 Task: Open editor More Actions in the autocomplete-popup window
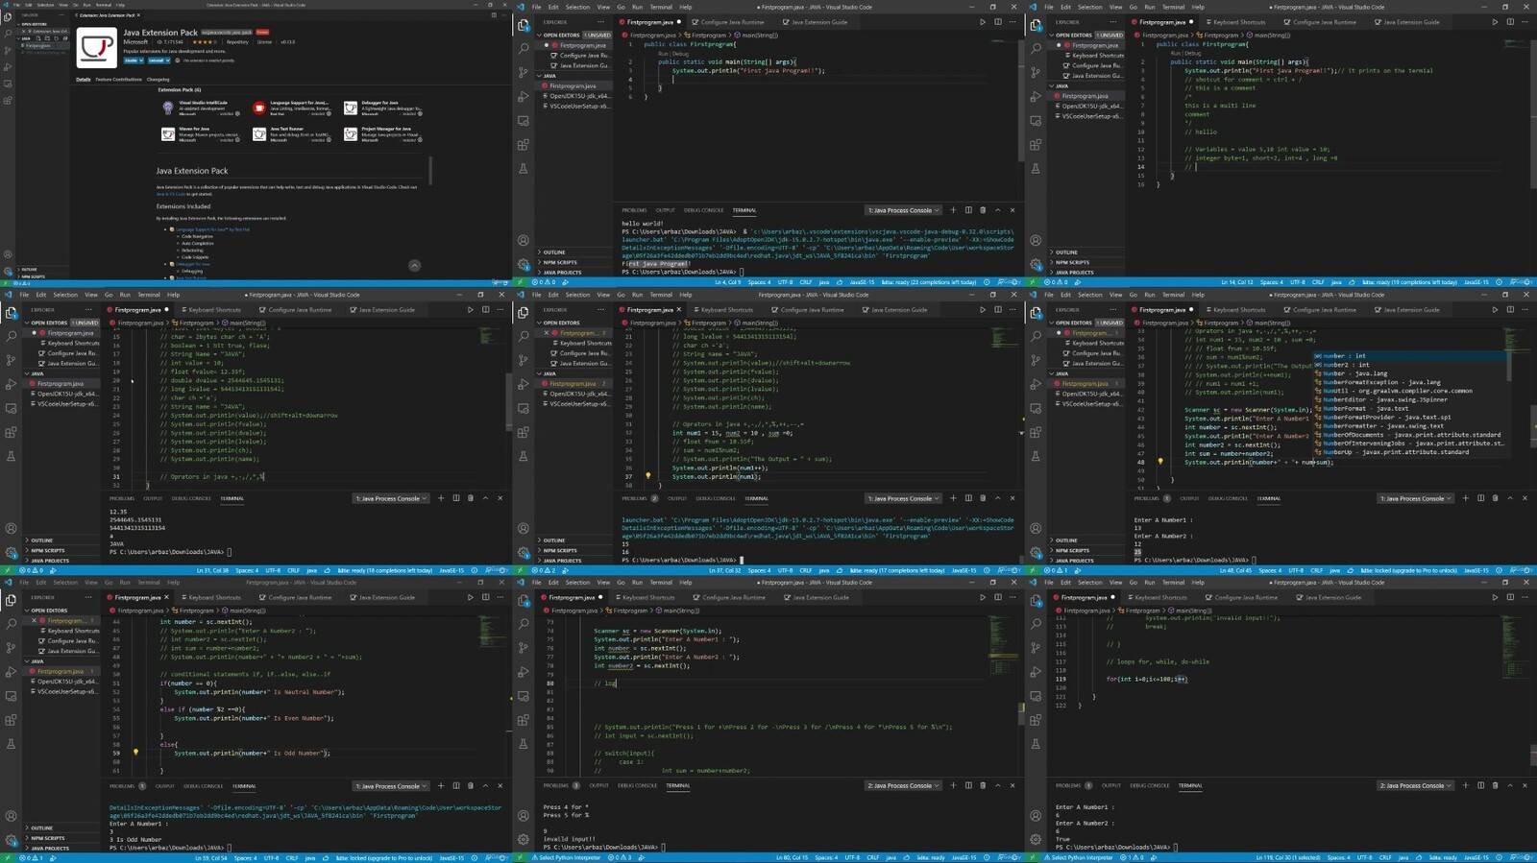[1525, 310]
